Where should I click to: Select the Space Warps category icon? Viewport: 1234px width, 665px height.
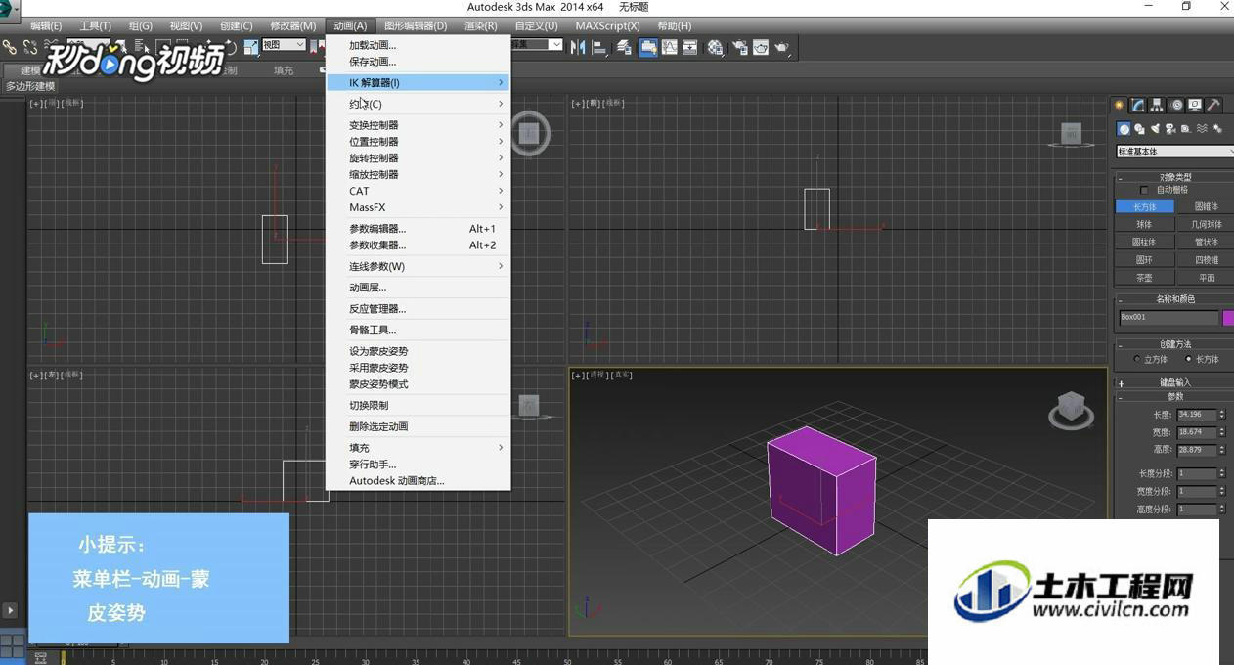point(1202,129)
